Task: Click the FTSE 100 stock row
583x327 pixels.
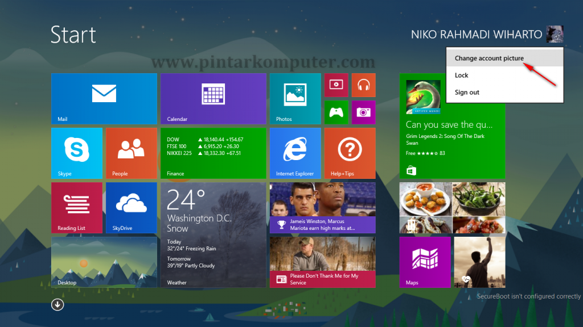Action: coord(203,146)
